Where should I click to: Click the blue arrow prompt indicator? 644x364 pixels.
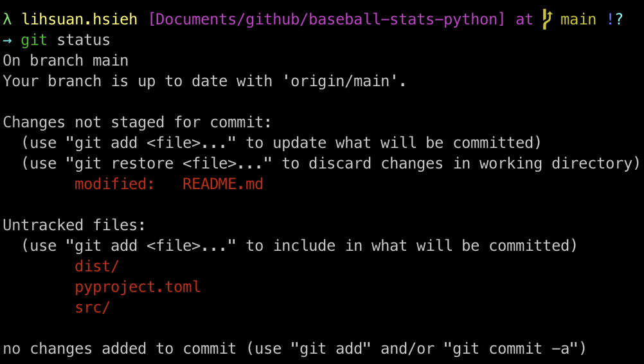8,41
